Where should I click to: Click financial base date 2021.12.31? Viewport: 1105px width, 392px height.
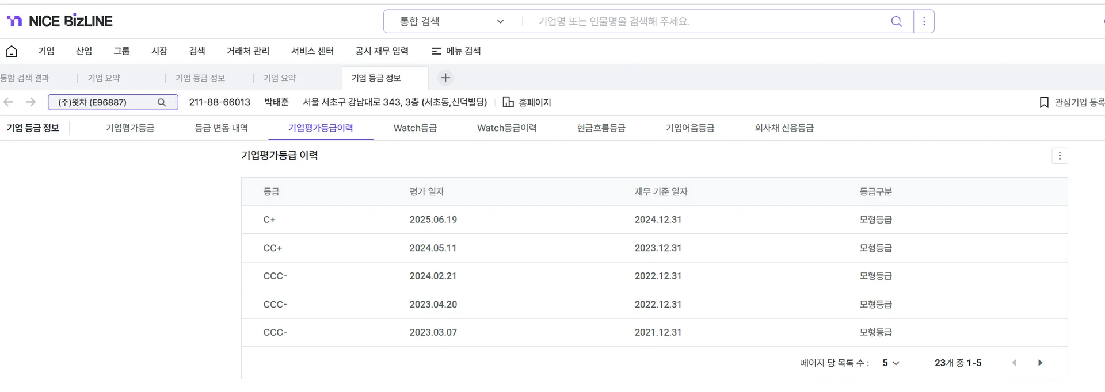pyautogui.click(x=658, y=332)
